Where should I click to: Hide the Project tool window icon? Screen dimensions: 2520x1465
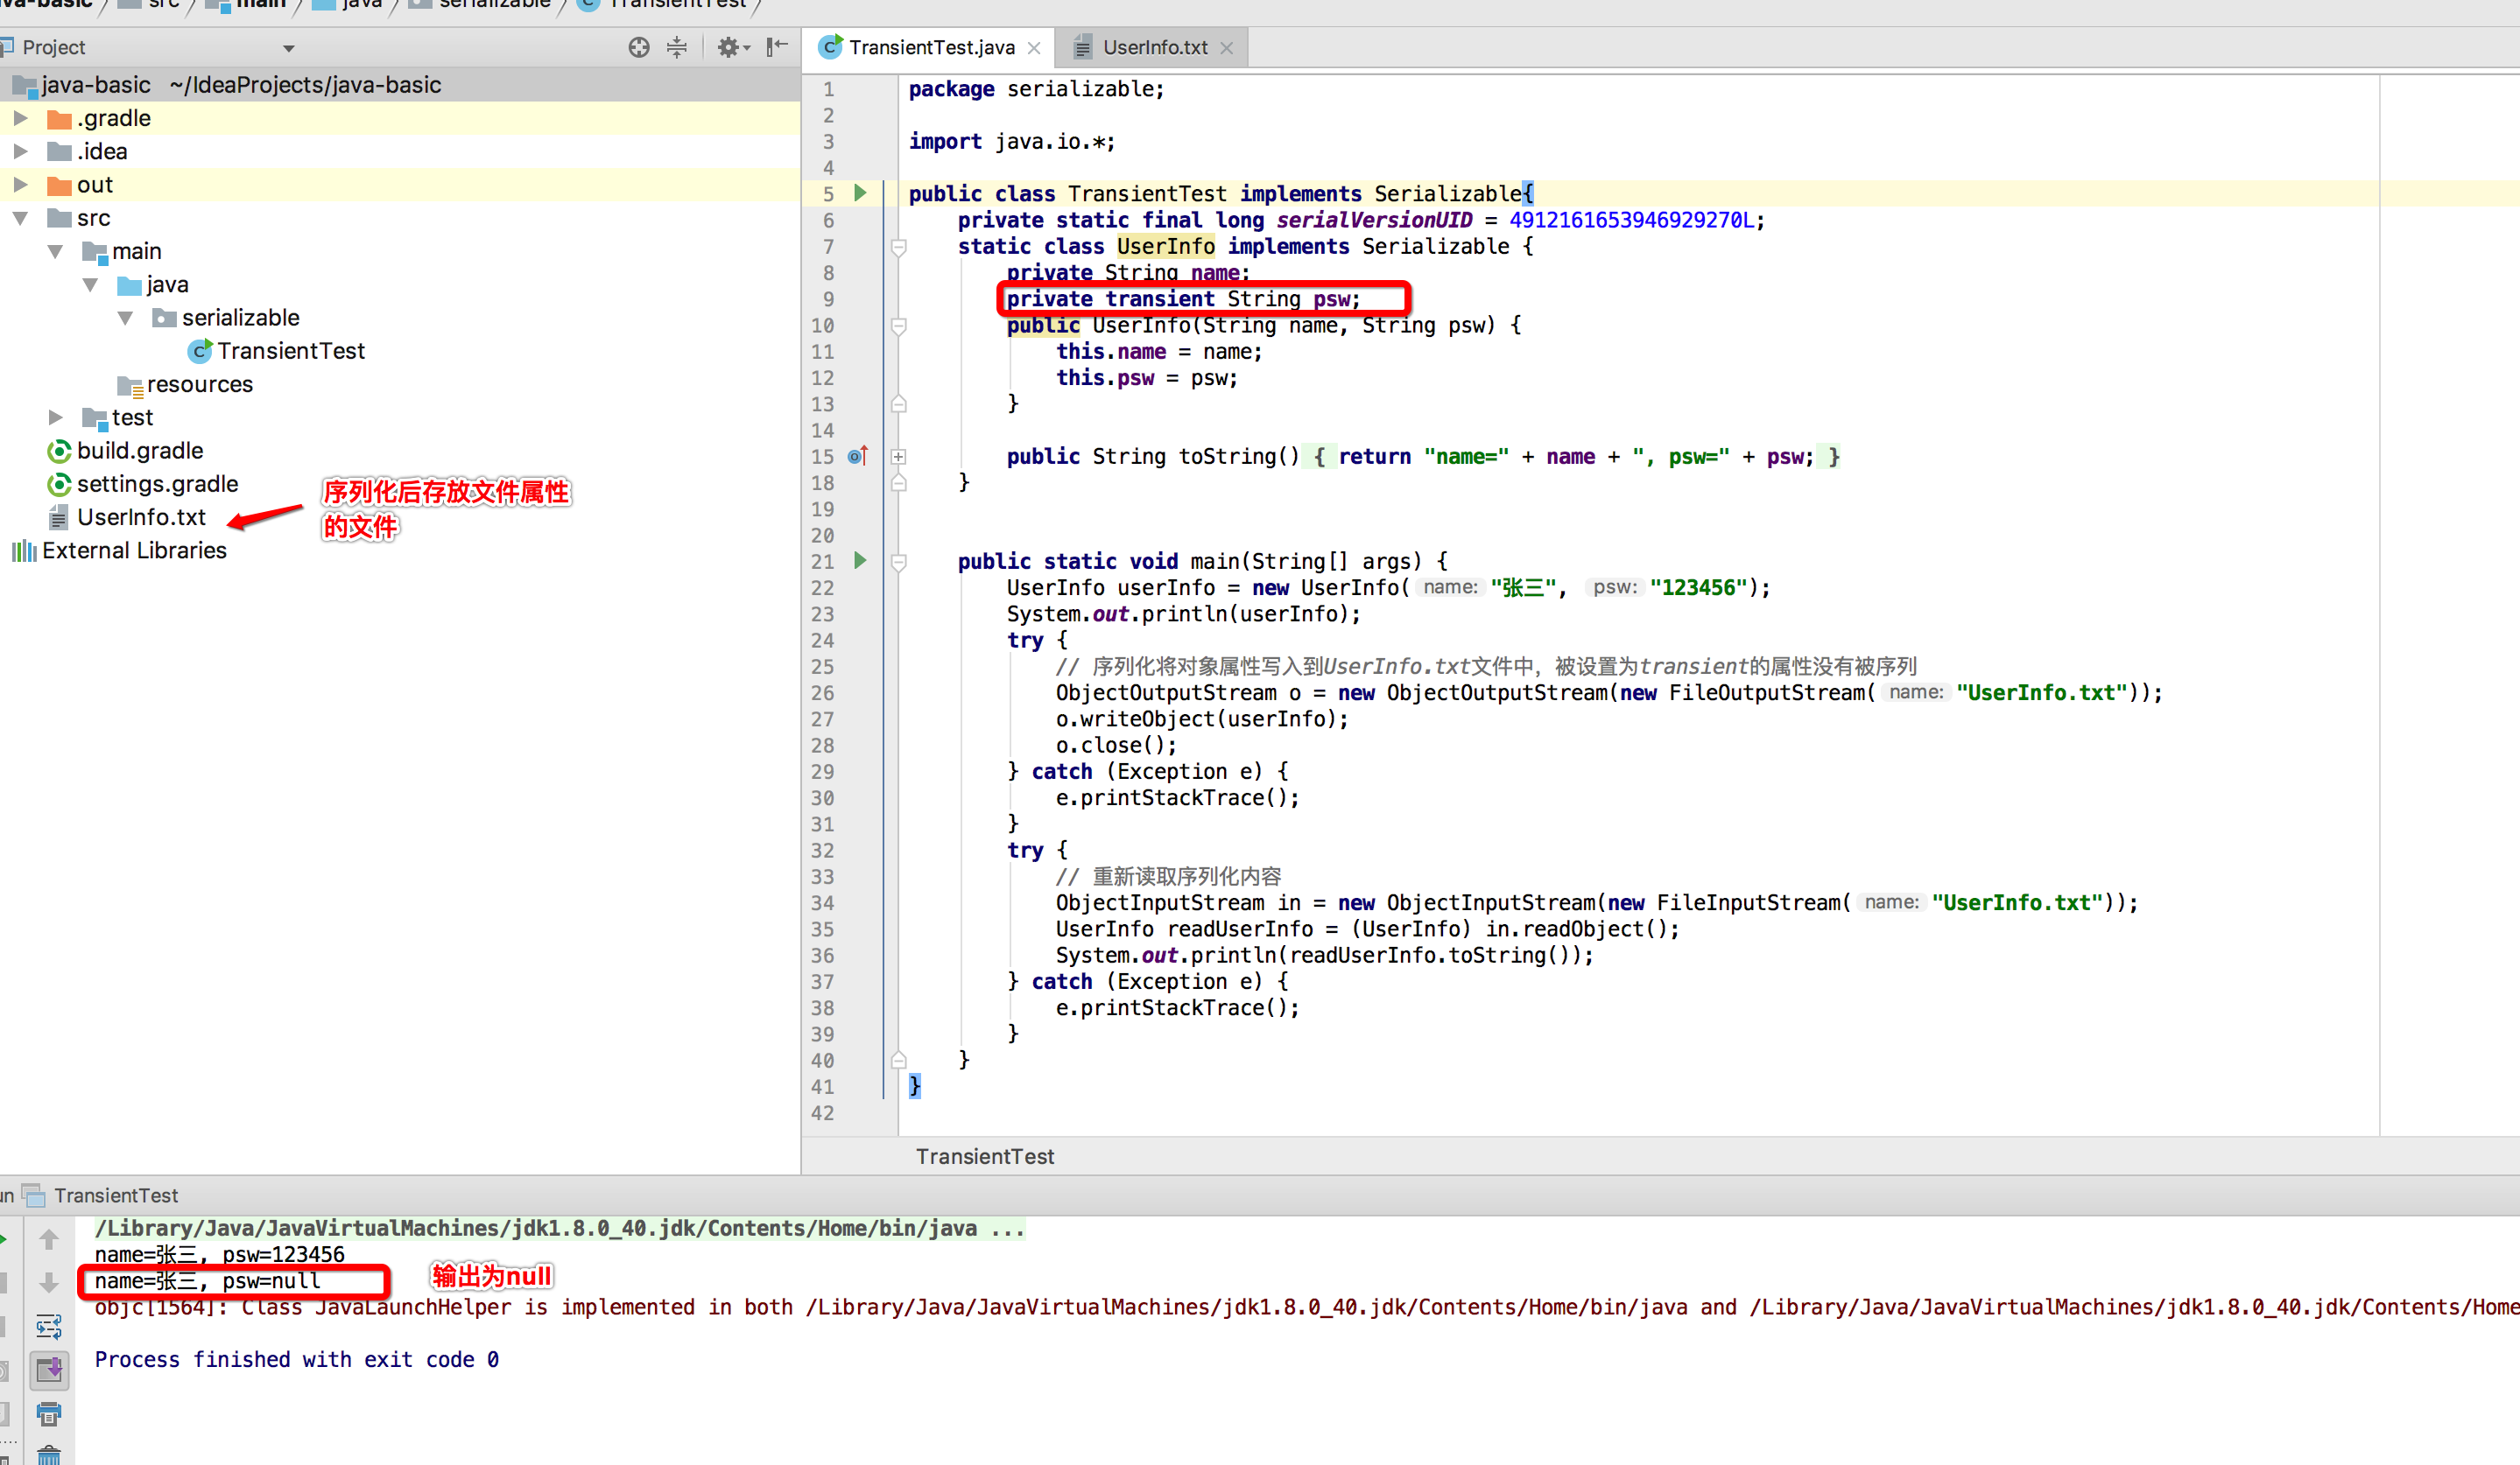point(777,47)
